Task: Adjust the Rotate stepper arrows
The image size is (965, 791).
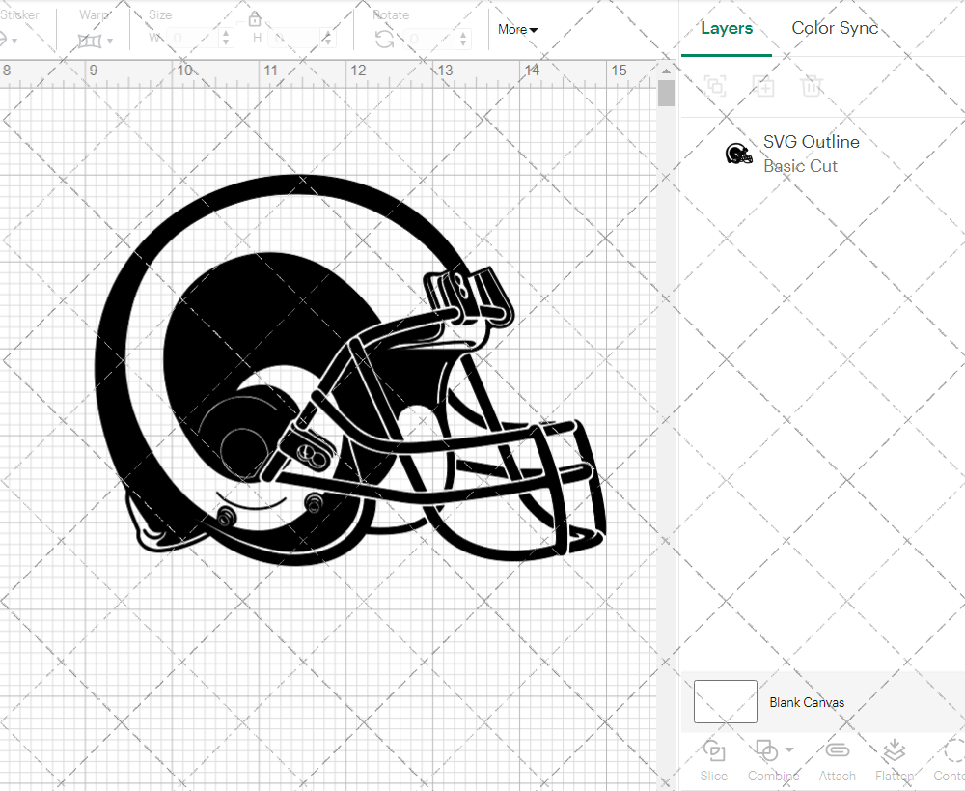Action: coord(463,39)
